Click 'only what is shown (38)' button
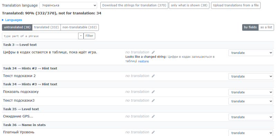Image resolution: width=276 pixels, height=136 pixels. click(x=189, y=5)
